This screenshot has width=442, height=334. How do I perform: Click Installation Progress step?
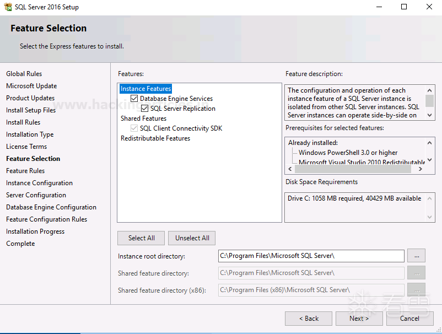click(35, 231)
